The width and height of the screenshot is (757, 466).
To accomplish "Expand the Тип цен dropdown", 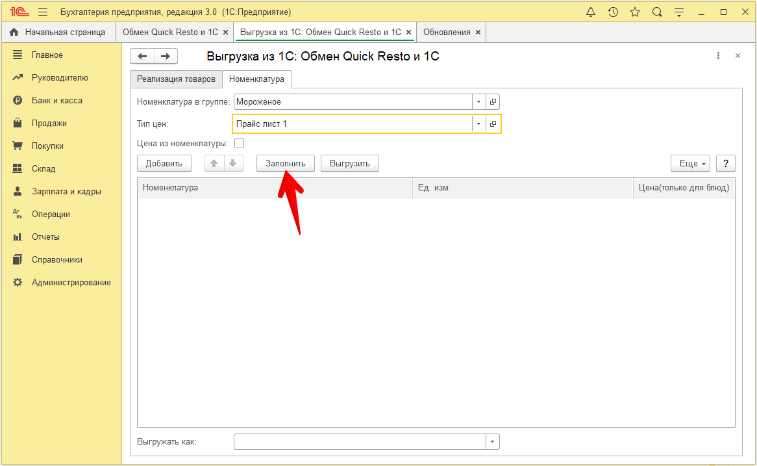I will 478,123.
